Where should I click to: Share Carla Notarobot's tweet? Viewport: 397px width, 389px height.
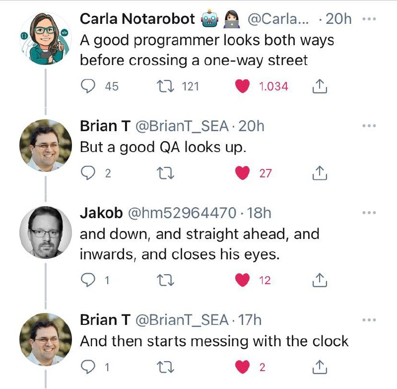coord(320,87)
